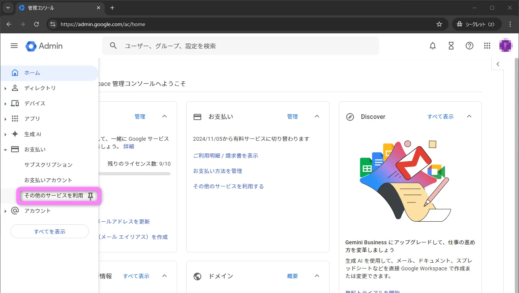The width and height of the screenshot is (519, 293).
Task: Click the お支払い card icon in the dashboard
Action: pyautogui.click(x=197, y=117)
